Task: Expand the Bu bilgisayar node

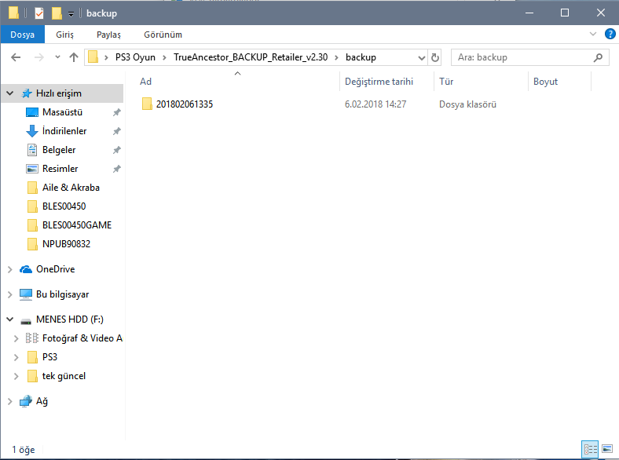Action: (10, 294)
